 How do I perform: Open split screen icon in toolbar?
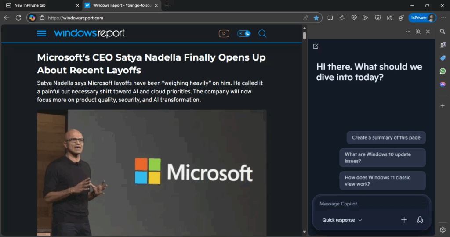click(x=330, y=18)
